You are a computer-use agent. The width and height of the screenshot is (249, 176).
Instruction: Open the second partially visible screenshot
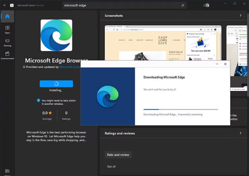pos(237,51)
